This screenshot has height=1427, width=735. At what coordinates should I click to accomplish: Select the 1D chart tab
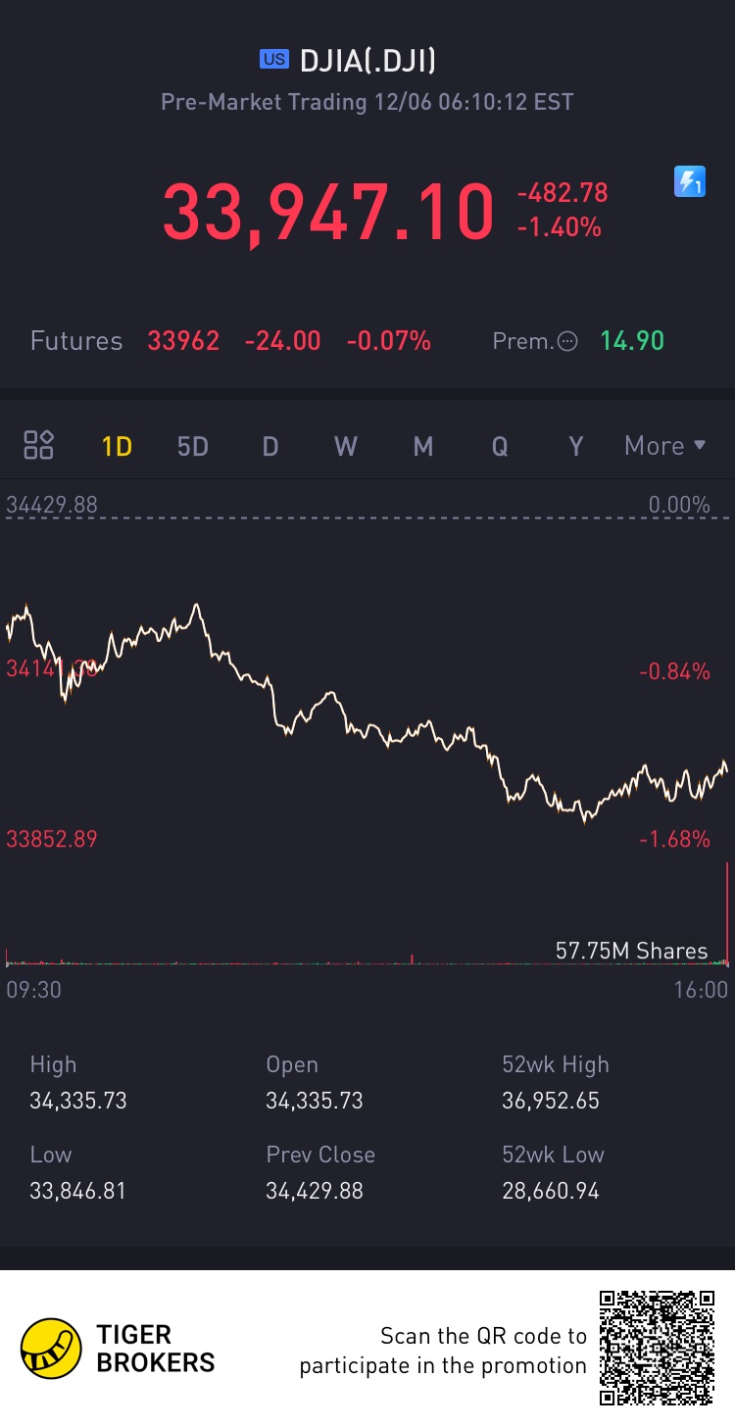point(117,447)
